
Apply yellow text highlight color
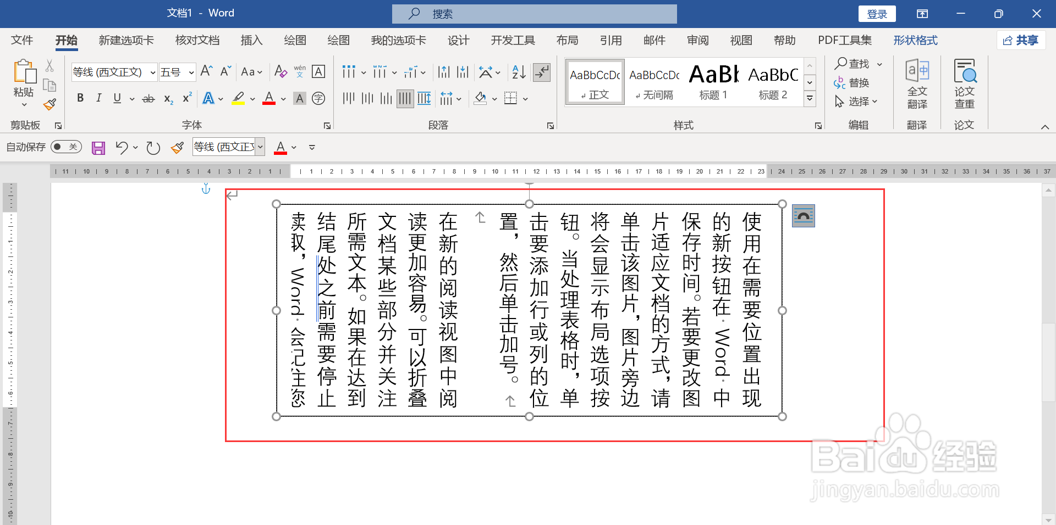click(238, 98)
